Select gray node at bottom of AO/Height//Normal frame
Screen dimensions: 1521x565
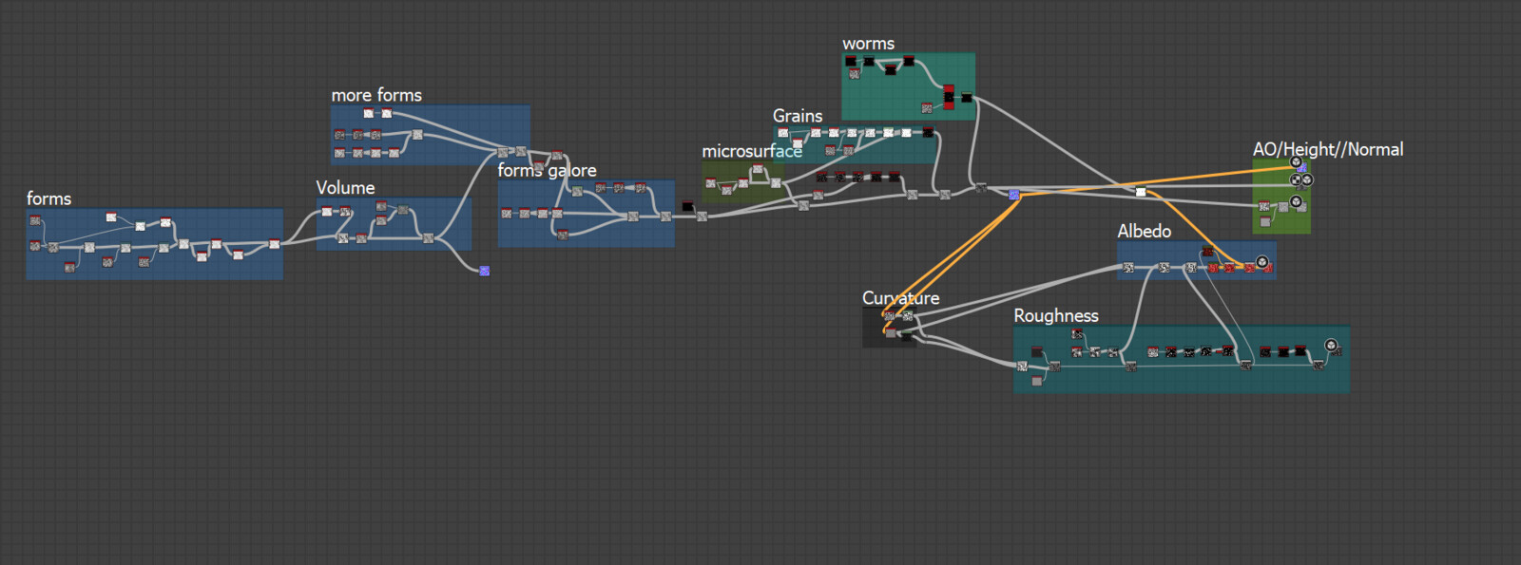tap(1265, 222)
